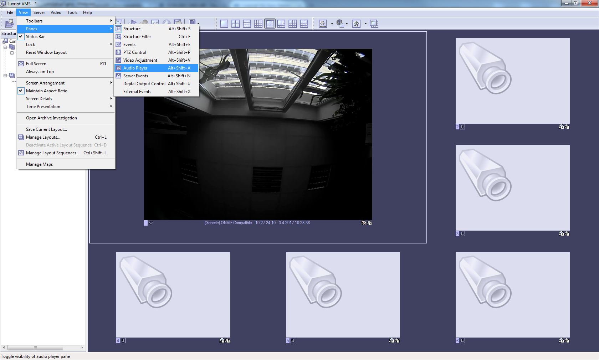Click Open Archive Investigation
This screenshot has height=360, width=599.
pyautogui.click(x=51, y=118)
